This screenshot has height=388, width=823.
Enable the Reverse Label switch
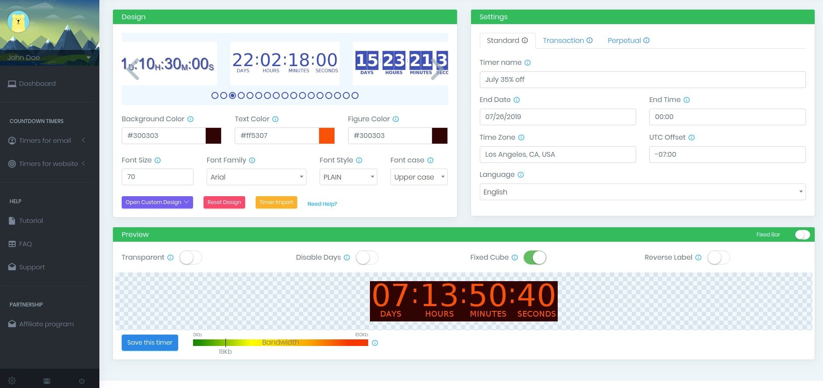719,257
